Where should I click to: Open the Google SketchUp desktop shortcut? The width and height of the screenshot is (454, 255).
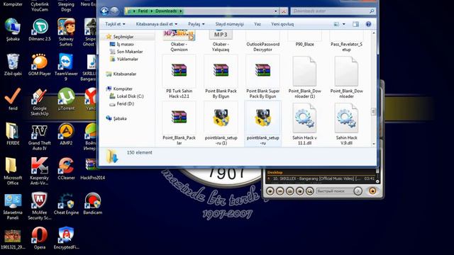pyautogui.click(x=40, y=102)
